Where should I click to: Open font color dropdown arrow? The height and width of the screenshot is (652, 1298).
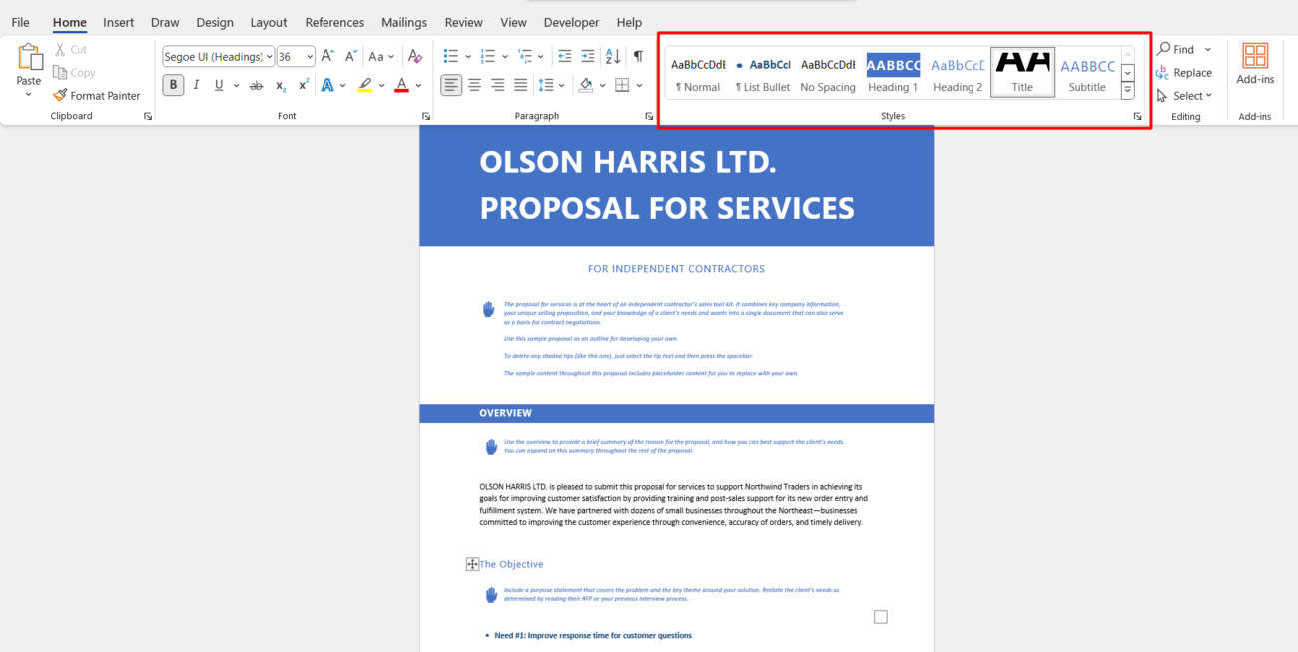(x=418, y=85)
